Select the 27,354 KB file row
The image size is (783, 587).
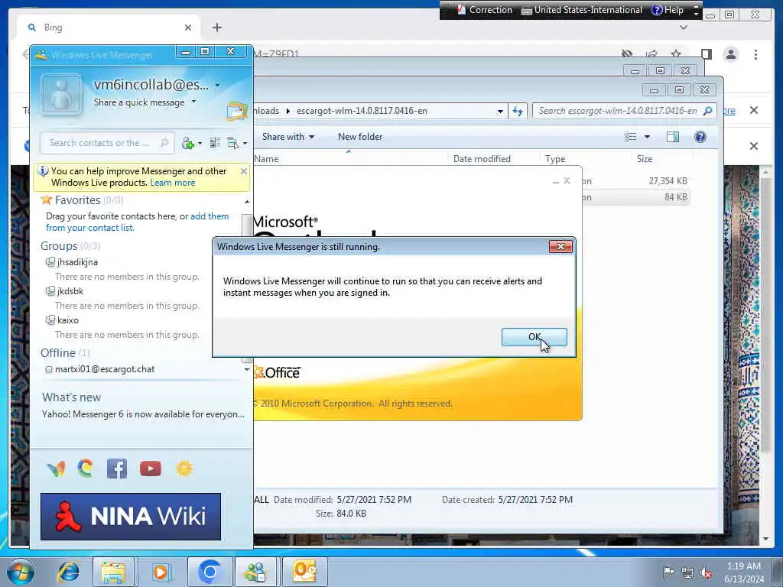point(635,180)
